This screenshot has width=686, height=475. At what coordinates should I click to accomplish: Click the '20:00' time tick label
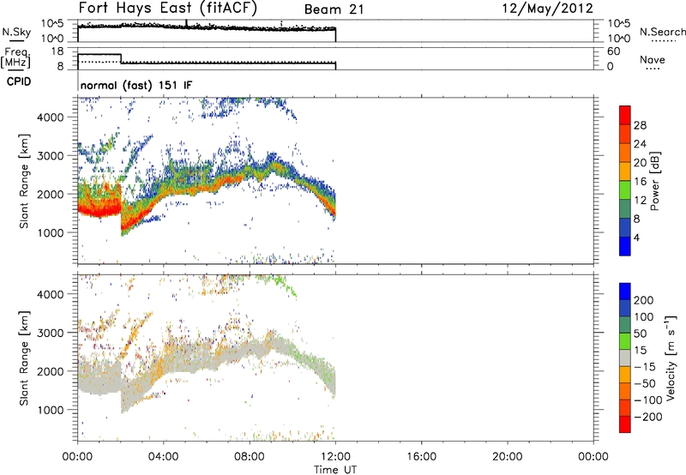click(x=507, y=457)
